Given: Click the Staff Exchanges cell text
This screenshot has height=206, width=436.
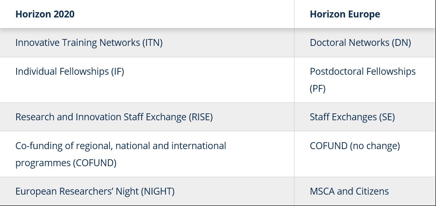Looking at the screenshot, I should coord(352,117).
